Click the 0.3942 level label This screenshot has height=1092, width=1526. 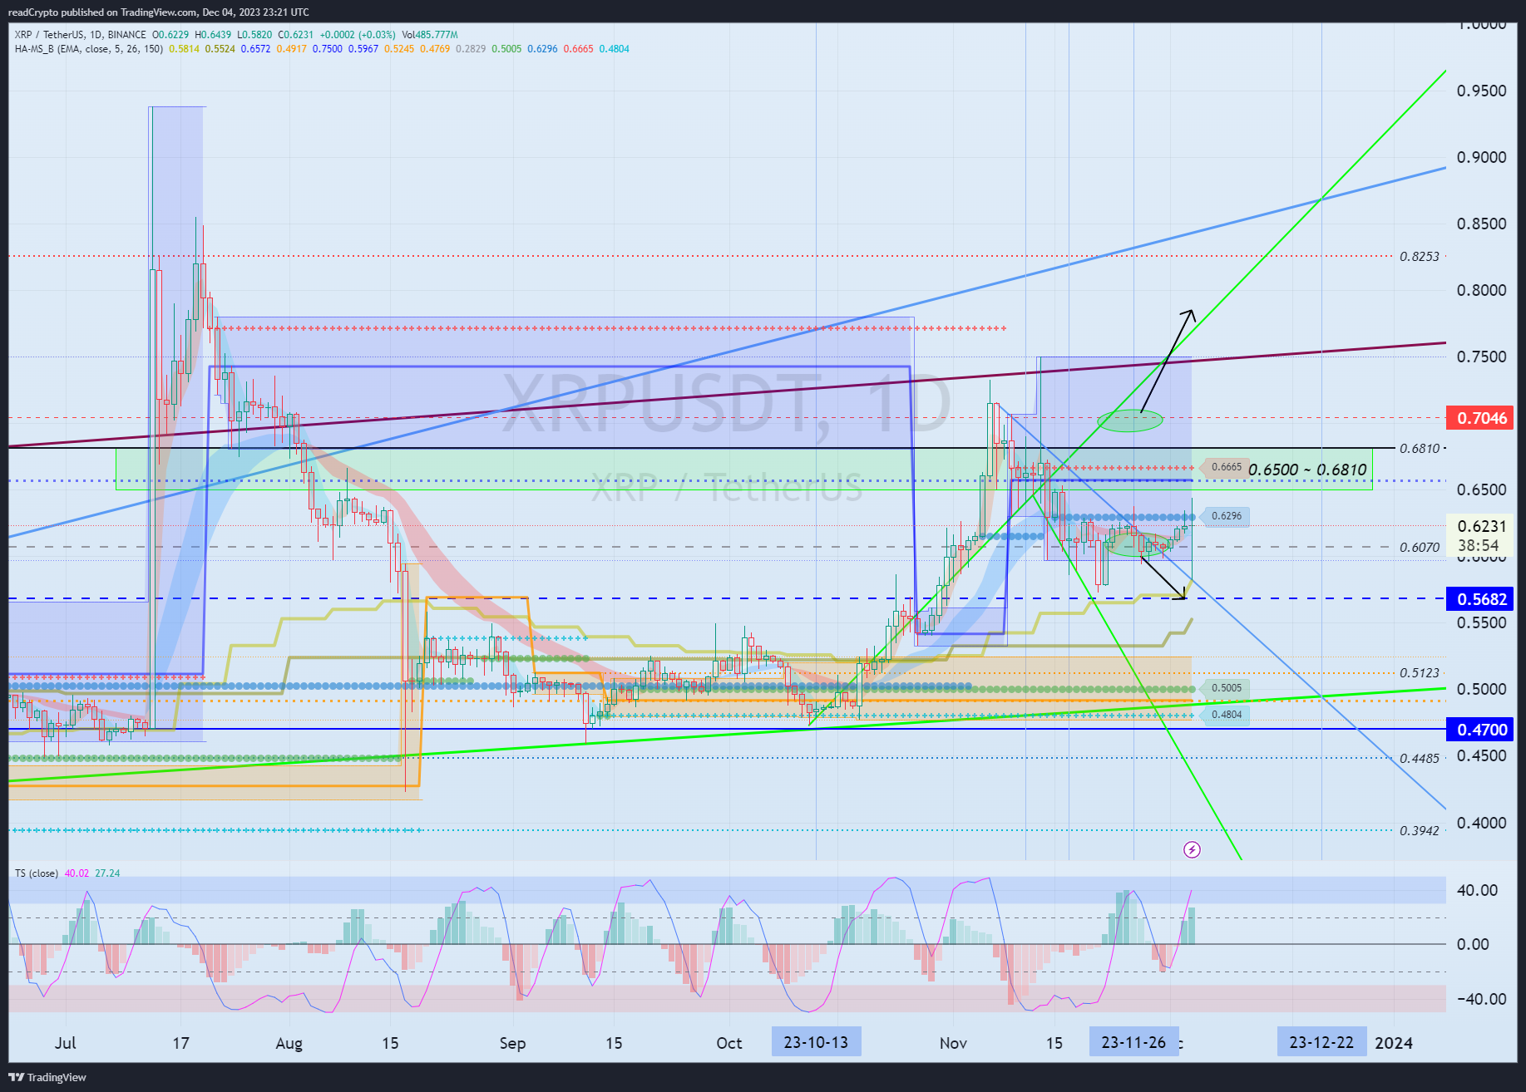coord(1420,831)
